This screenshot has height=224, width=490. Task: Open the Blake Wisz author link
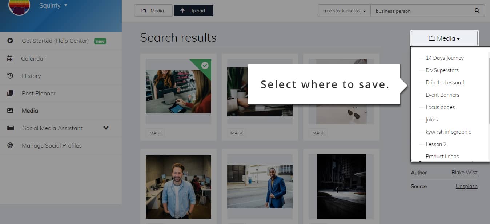tap(464, 173)
